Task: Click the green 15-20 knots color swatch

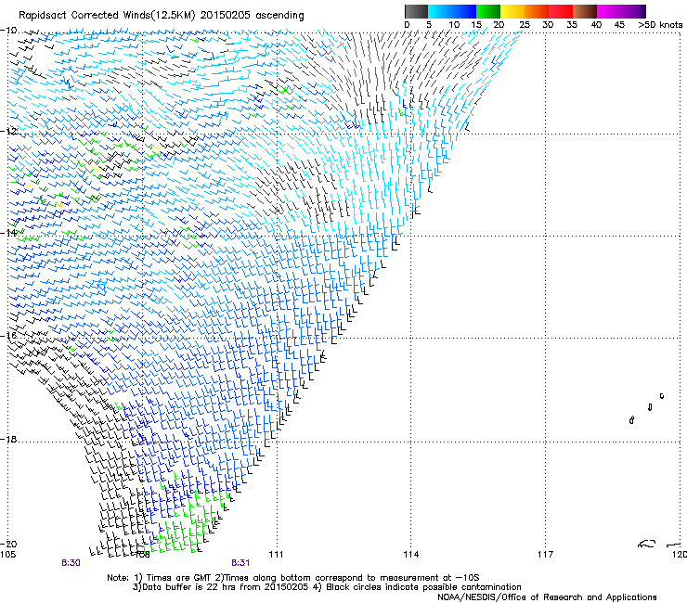Action: click(x=488, y=12)
